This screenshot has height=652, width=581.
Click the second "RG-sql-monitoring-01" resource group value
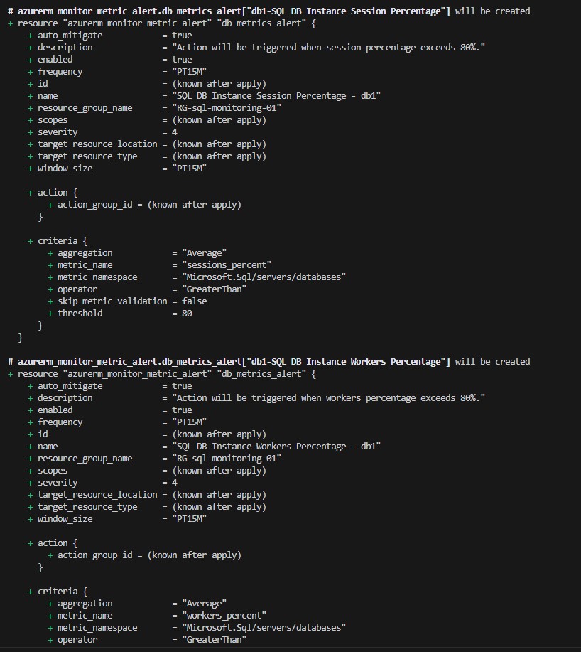pyautogui.click(x=227, y=458)
